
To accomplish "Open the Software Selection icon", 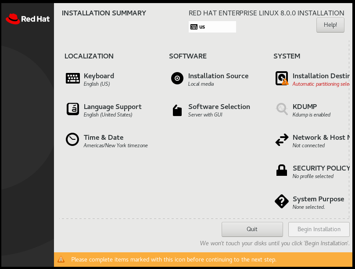I will (x=177, y=109).
